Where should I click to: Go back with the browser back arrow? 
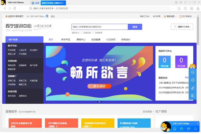tap(5, 9)
